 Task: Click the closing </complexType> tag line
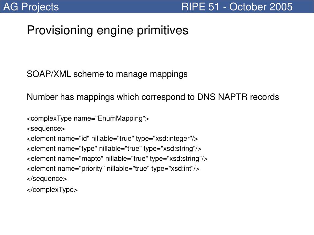click(x=52, y=189)
